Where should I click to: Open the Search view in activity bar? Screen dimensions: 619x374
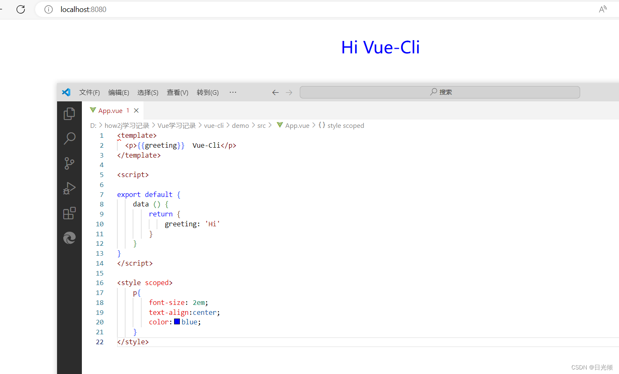pyautogui.click(x=69, y=138)
